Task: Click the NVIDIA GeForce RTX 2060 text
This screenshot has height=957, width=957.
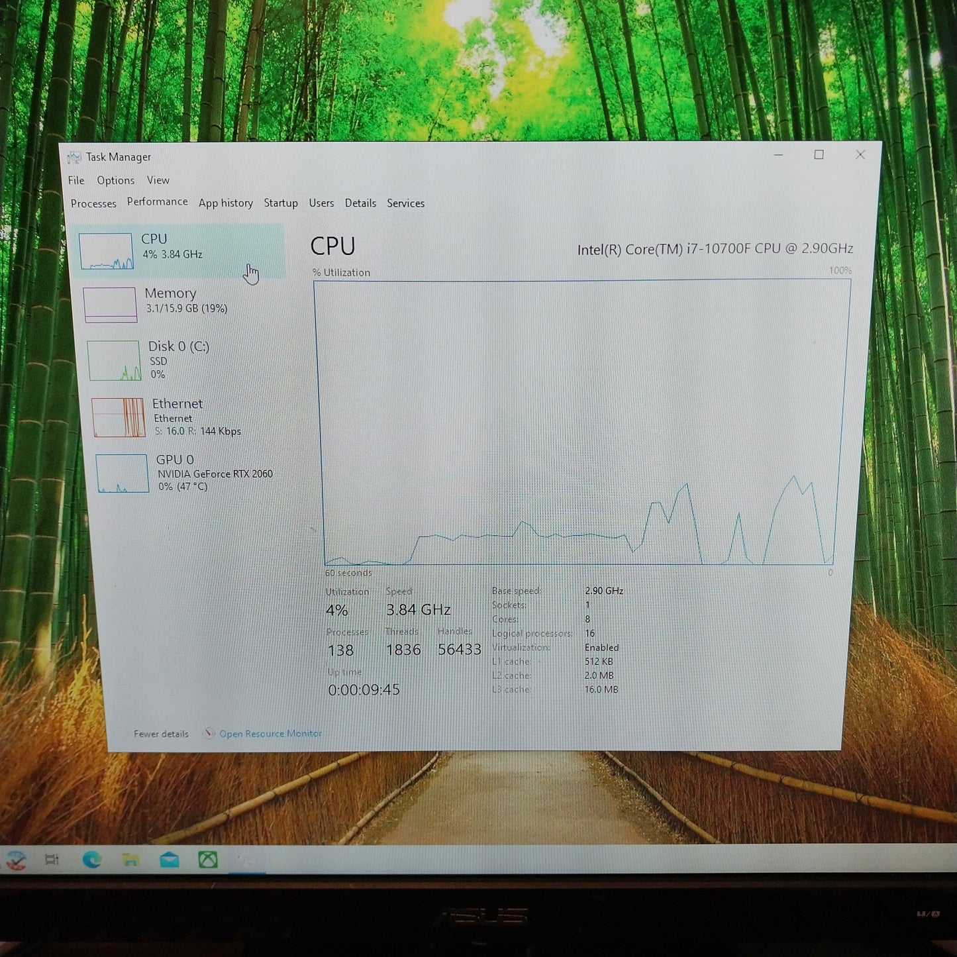Action: pos(215,474)
